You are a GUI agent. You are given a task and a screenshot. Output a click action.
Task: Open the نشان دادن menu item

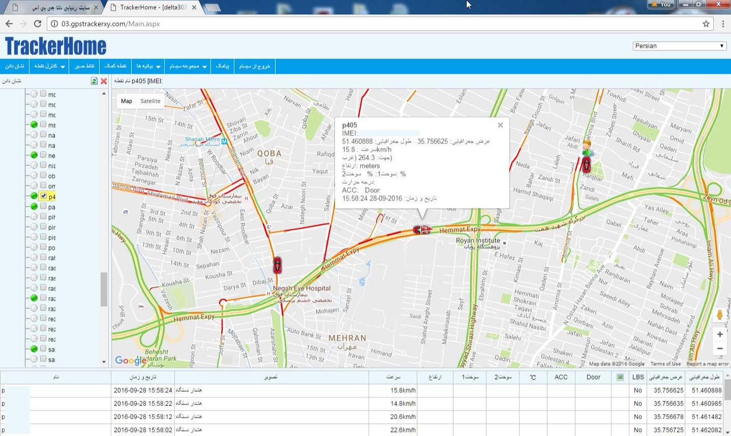tap(15, 66)
